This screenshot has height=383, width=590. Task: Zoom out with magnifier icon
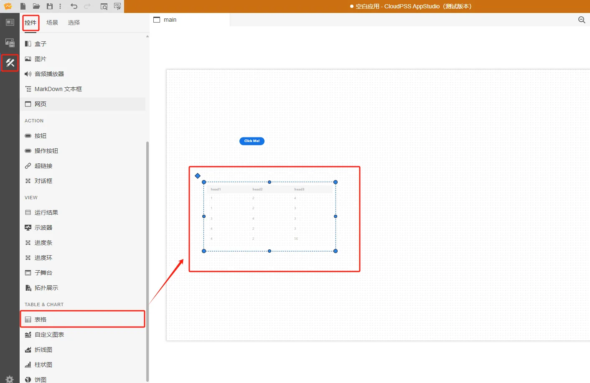coord(581,20)
